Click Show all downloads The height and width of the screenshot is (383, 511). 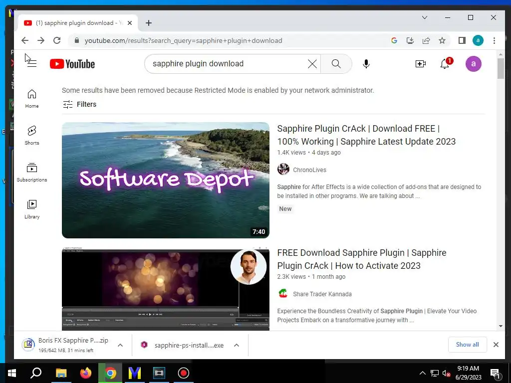[x=467, y=345]
